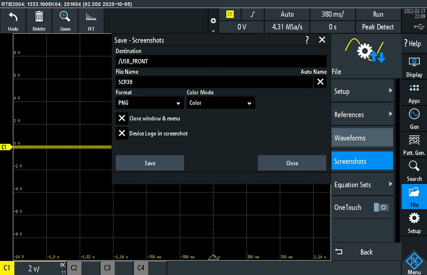Click the C1 channel marker on waveform
Image resolution: width=427 pixels, height=275 pixels.
pos(6,147)
